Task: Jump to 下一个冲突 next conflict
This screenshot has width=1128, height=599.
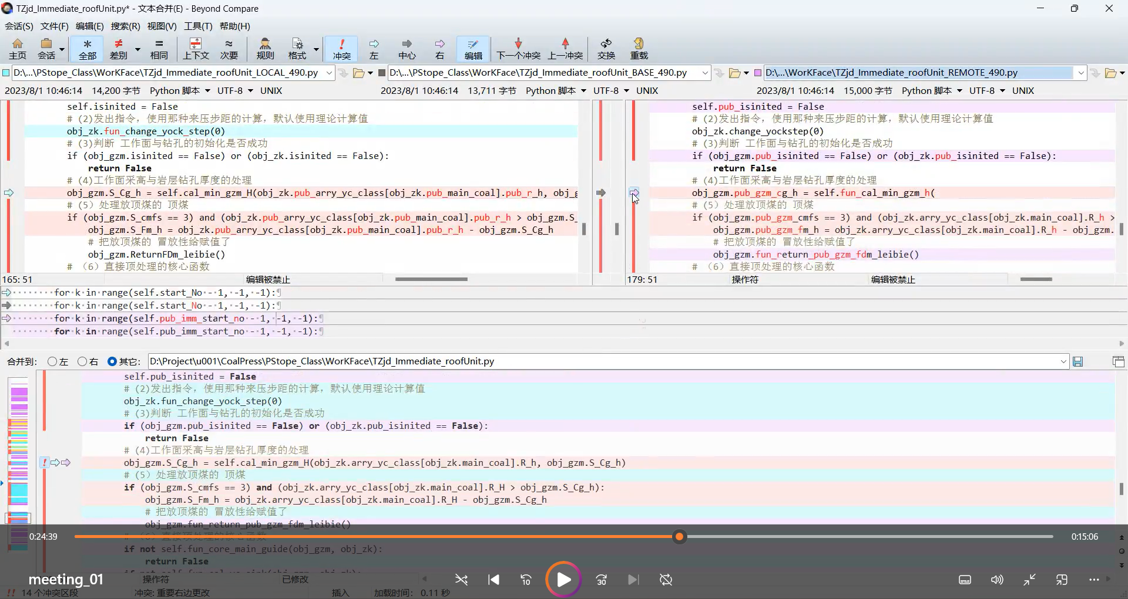Action: click(518, 49)
